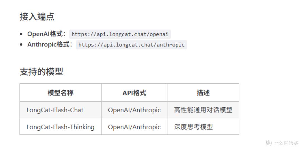Select the LongCat-Flash-Thinking table cell
The height and width of the screenshot is (149, 301).
point(60,127)
